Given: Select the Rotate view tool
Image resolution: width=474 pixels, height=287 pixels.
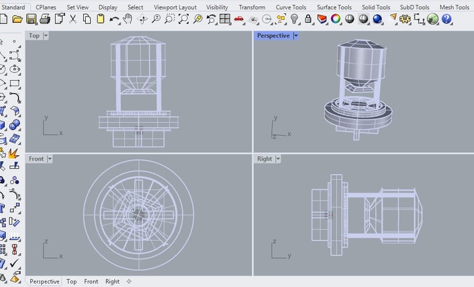Looking at the screenshot, I should pyautogui.click(x=142, y=19).
